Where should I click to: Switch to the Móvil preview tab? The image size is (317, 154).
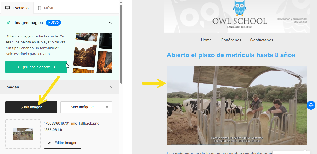click(45, 8)
